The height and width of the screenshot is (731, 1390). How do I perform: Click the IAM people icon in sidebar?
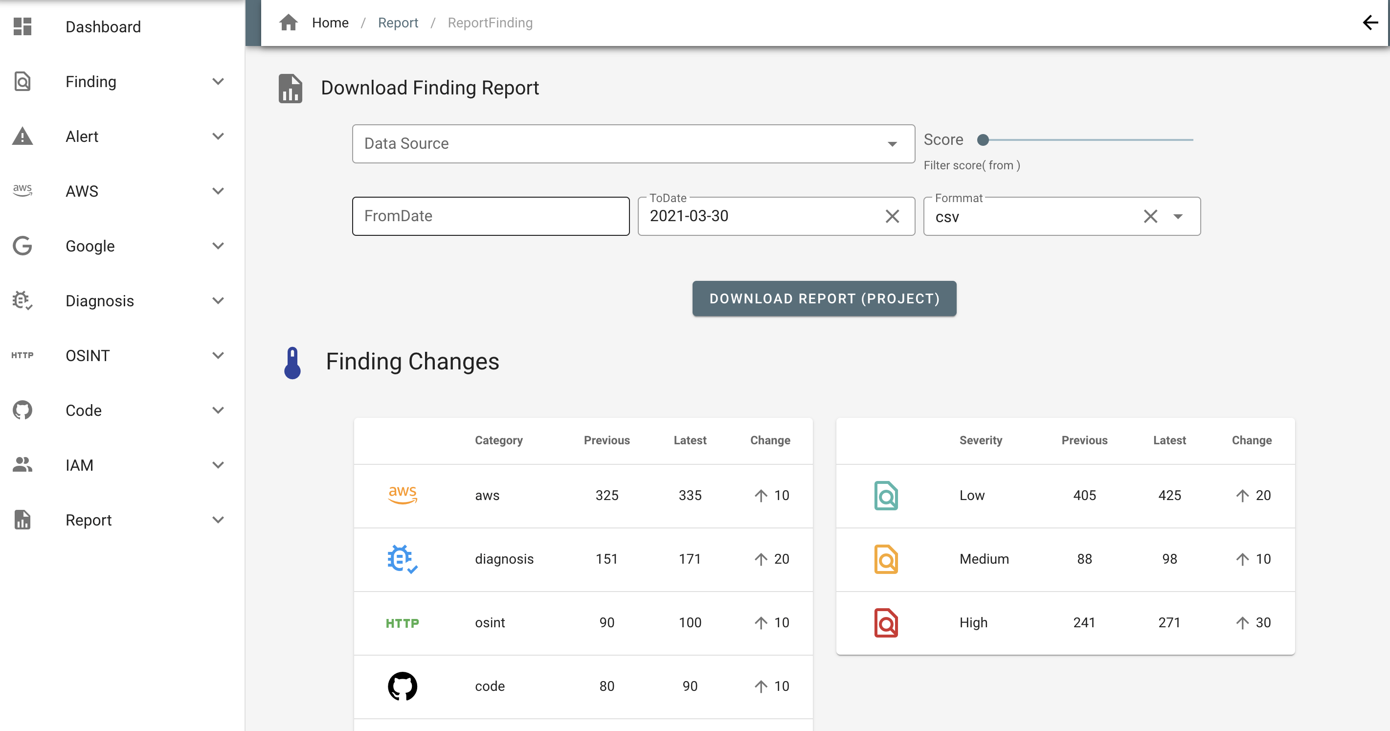click(x=22, y=464)
